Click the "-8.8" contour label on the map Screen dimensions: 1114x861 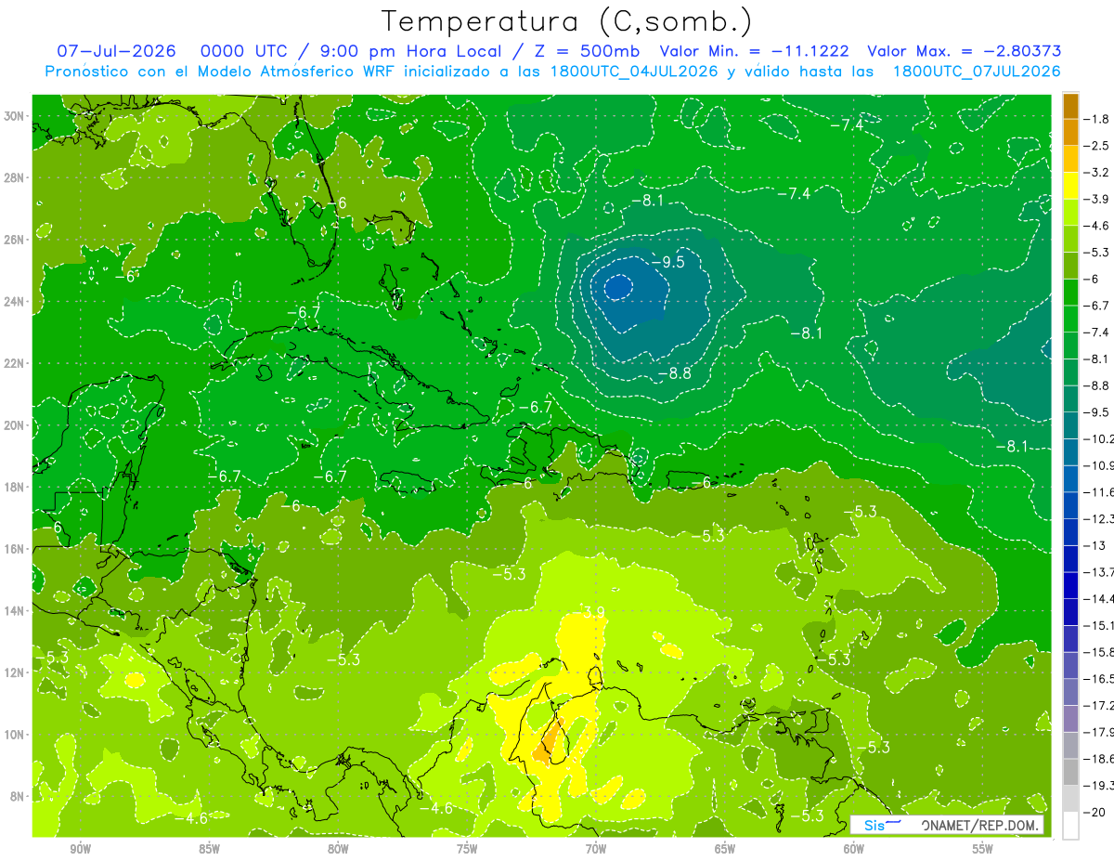tap(674, 373)
